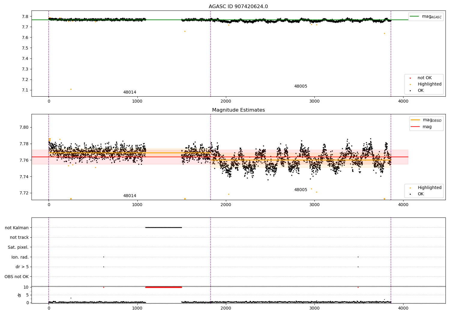
Task: Select 'not OK' legend entry in top plot
Action: [424, 78]
